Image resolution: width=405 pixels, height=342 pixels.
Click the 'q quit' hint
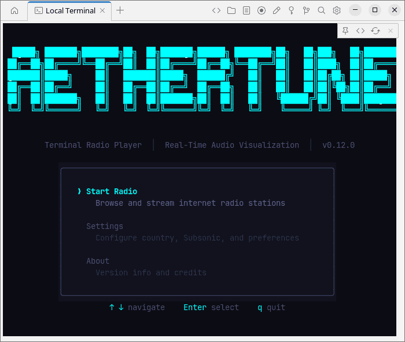tap(271, 307)
